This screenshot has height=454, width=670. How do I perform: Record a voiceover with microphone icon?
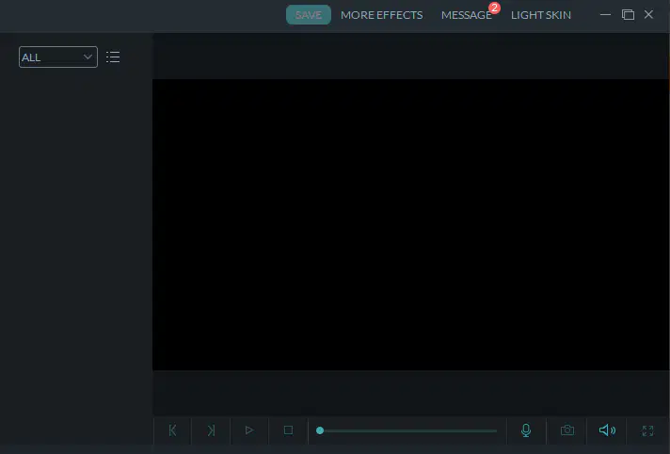(526, 430)
